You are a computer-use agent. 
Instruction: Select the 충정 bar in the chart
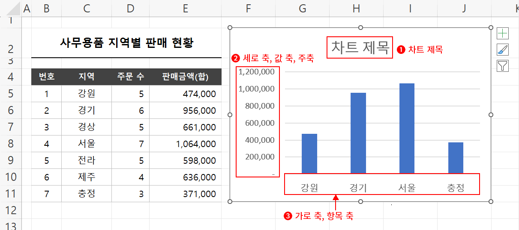point(456,158)
